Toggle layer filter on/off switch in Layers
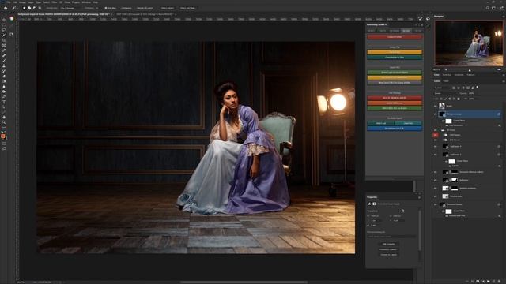506x284 pixels. click(478, 88)
